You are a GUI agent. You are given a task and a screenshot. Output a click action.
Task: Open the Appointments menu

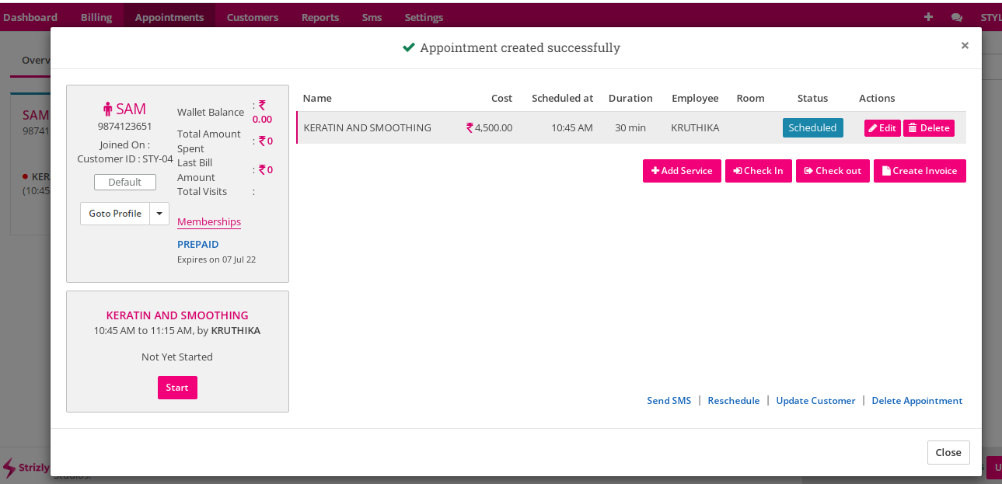click(x=169, y=17)
